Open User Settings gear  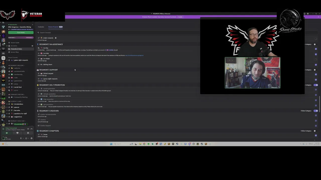31,138
